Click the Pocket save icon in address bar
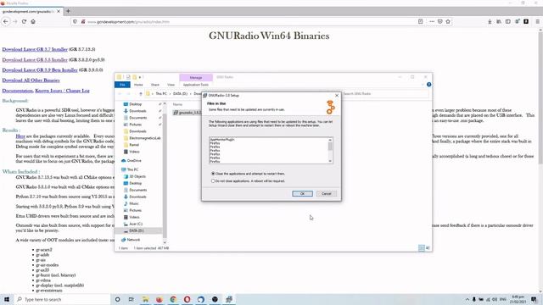This screenshot has height=305, width=543. tap(439, 21)
